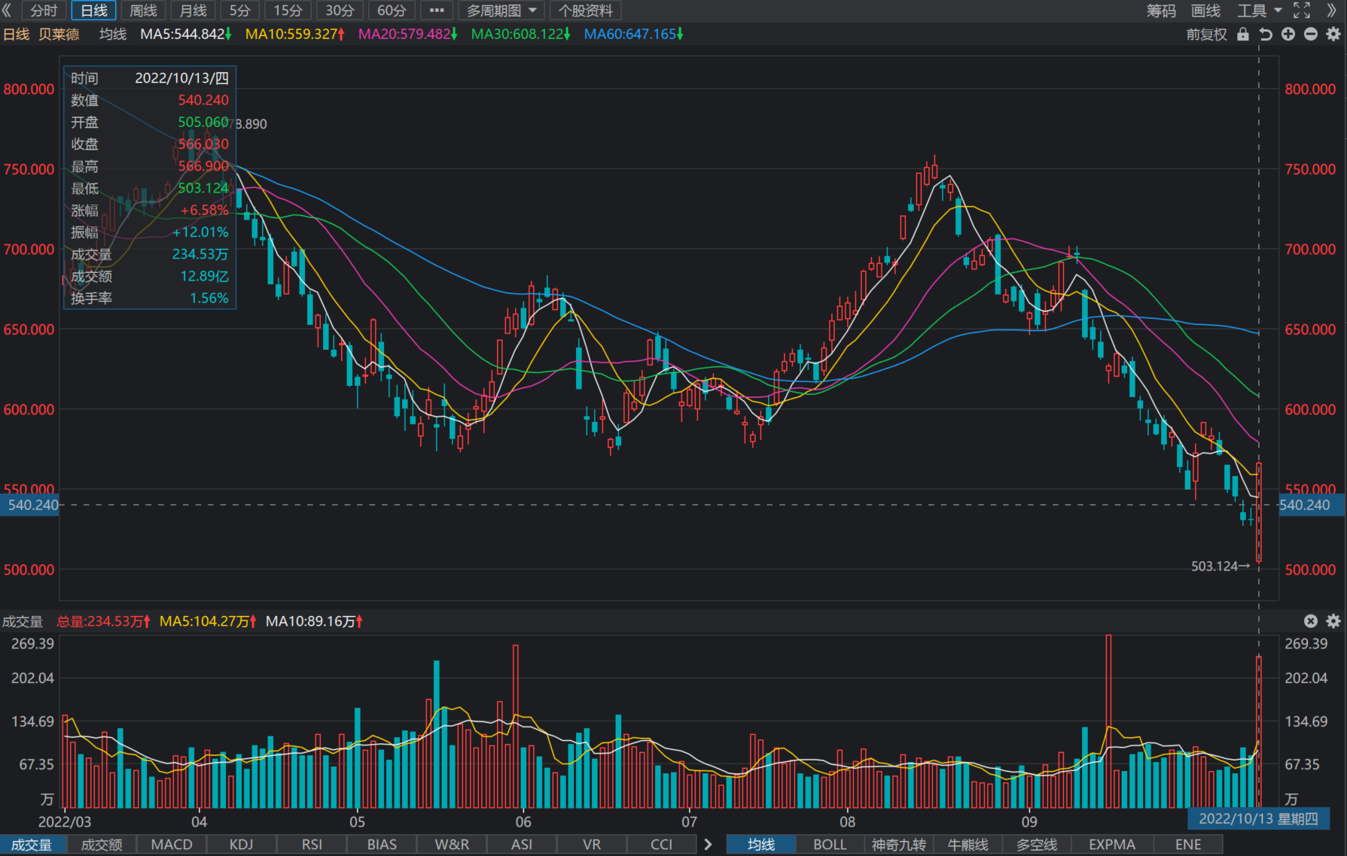Switch main overlay to 牛熊线
1347x856 pixels.
tap(968, 845)
